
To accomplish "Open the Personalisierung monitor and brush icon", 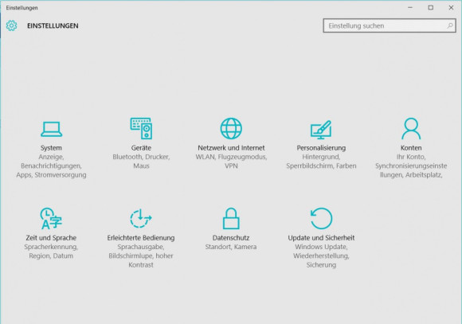I will point(321,130).
